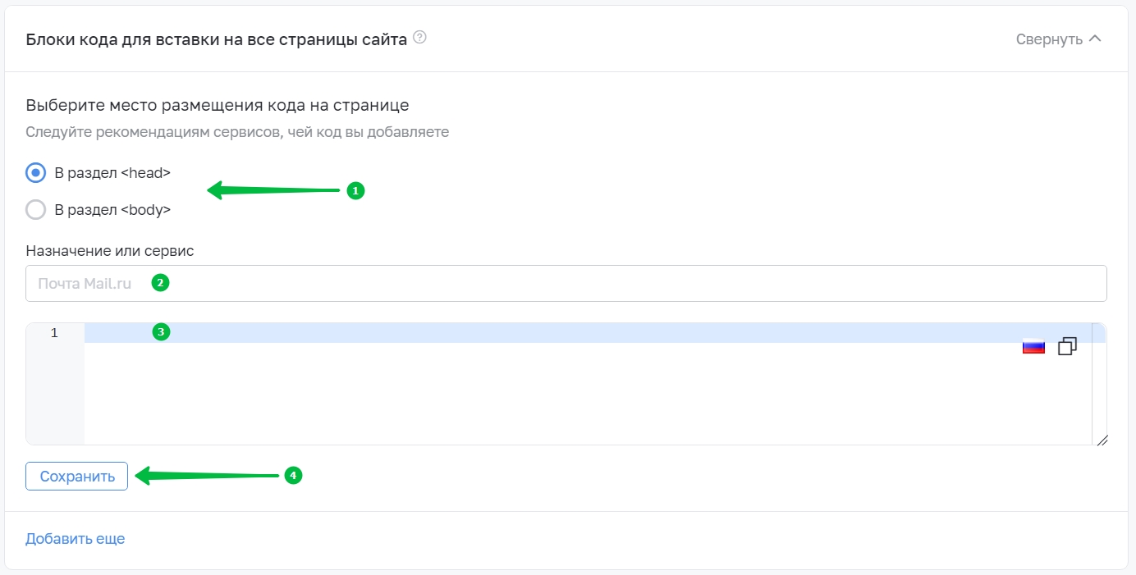This screenshot has width=1136, height=575.
Task: Place the cursor on code editor line 1
Action: point(588,333)
